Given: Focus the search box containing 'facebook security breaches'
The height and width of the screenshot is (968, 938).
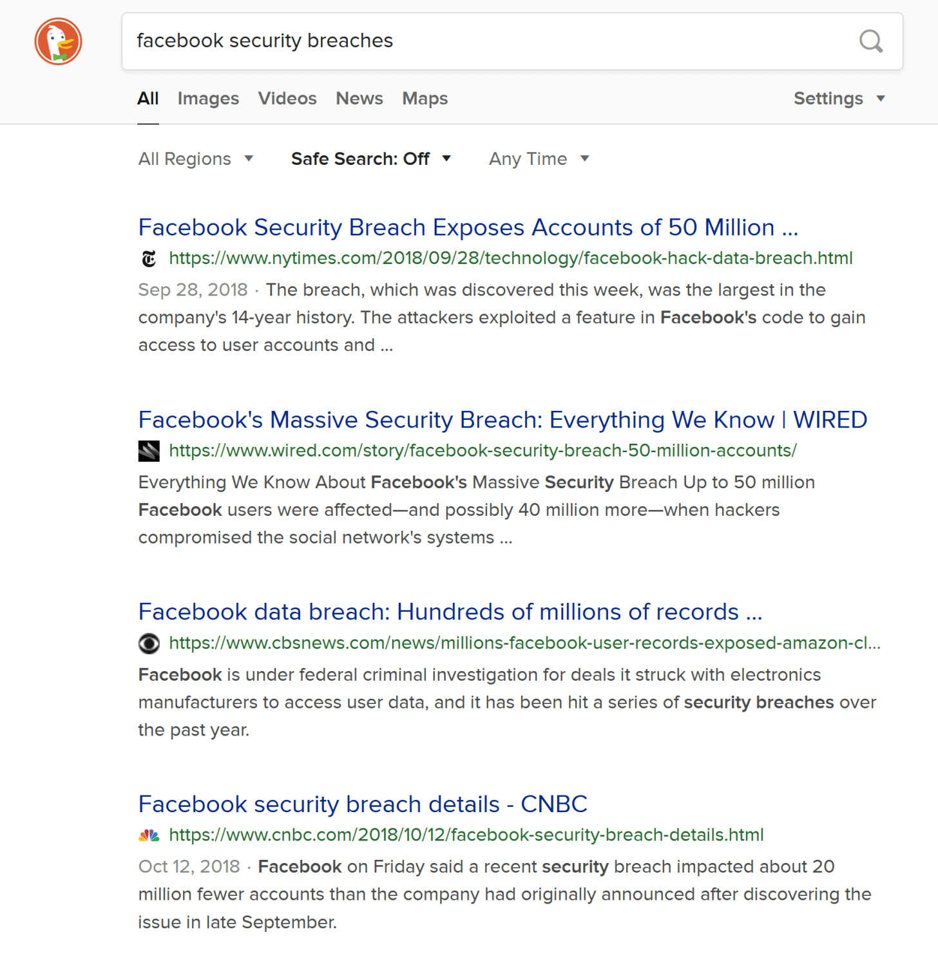Looking at the screenshot, I should (x=490, y=41).
